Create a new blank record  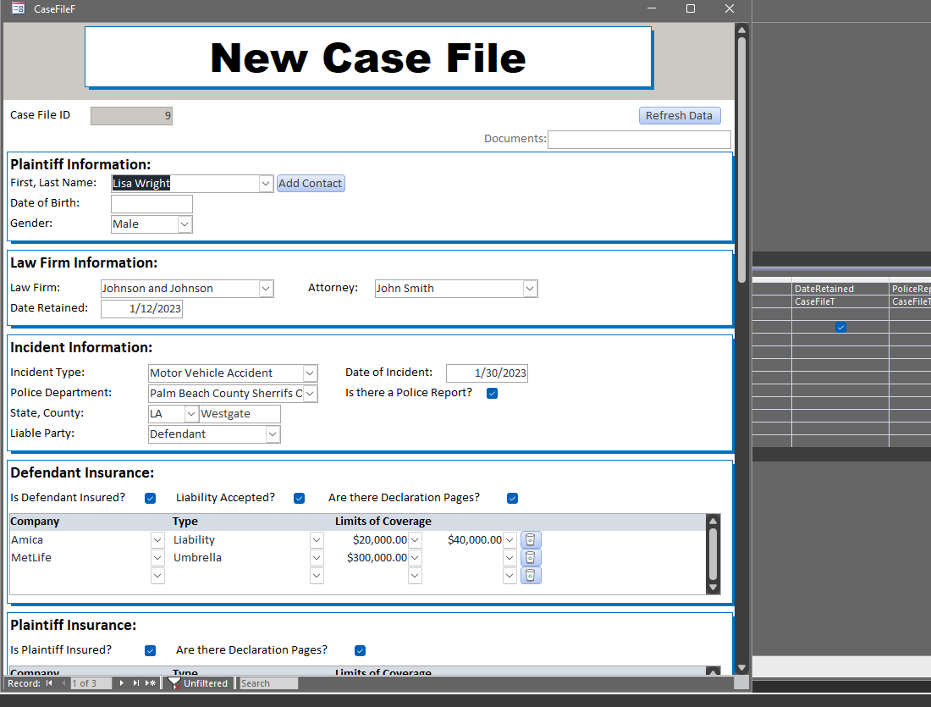(149, 682)
